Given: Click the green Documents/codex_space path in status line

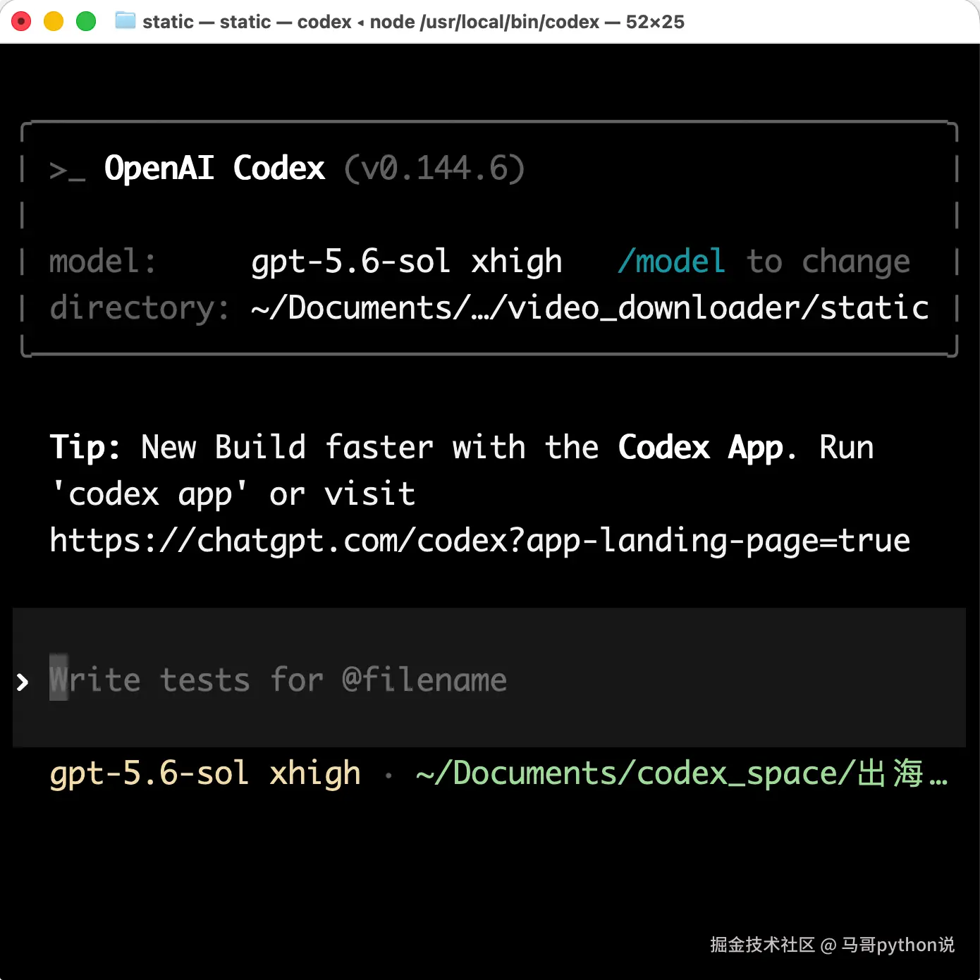Looking at the screenshot, I should [x=681, y=773].
